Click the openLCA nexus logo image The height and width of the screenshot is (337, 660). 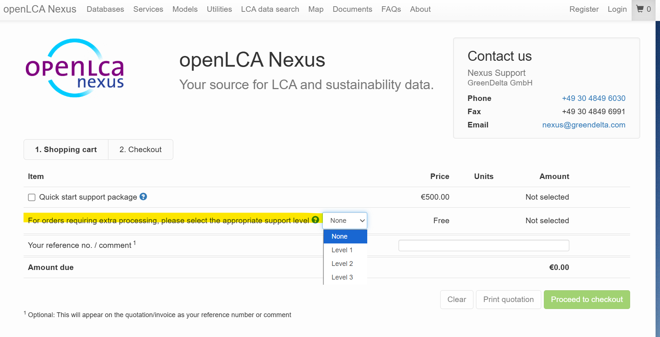pyautogui.click(x=75, y=68)
